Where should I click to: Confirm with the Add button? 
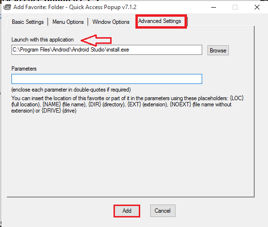[127, 211]
